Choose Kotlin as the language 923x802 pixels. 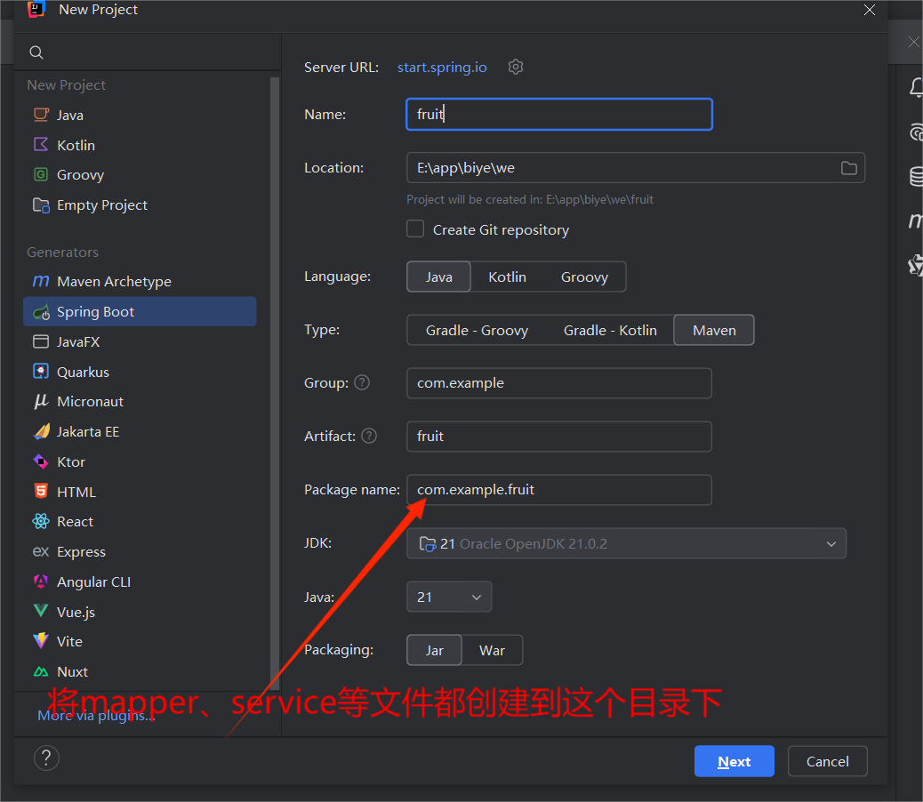click(507, 277)
